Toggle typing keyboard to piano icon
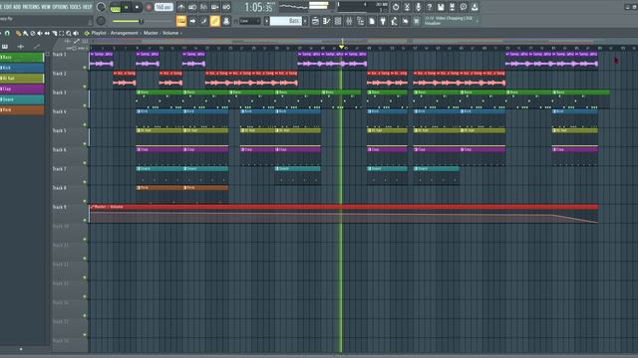Image resolution: width=638 pixels, height=358 pixels. pyautogui.click(x=181, y=21)
